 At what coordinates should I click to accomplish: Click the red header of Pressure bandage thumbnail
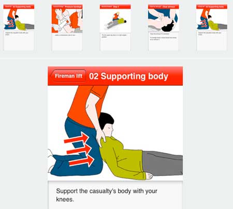point(67,7)
